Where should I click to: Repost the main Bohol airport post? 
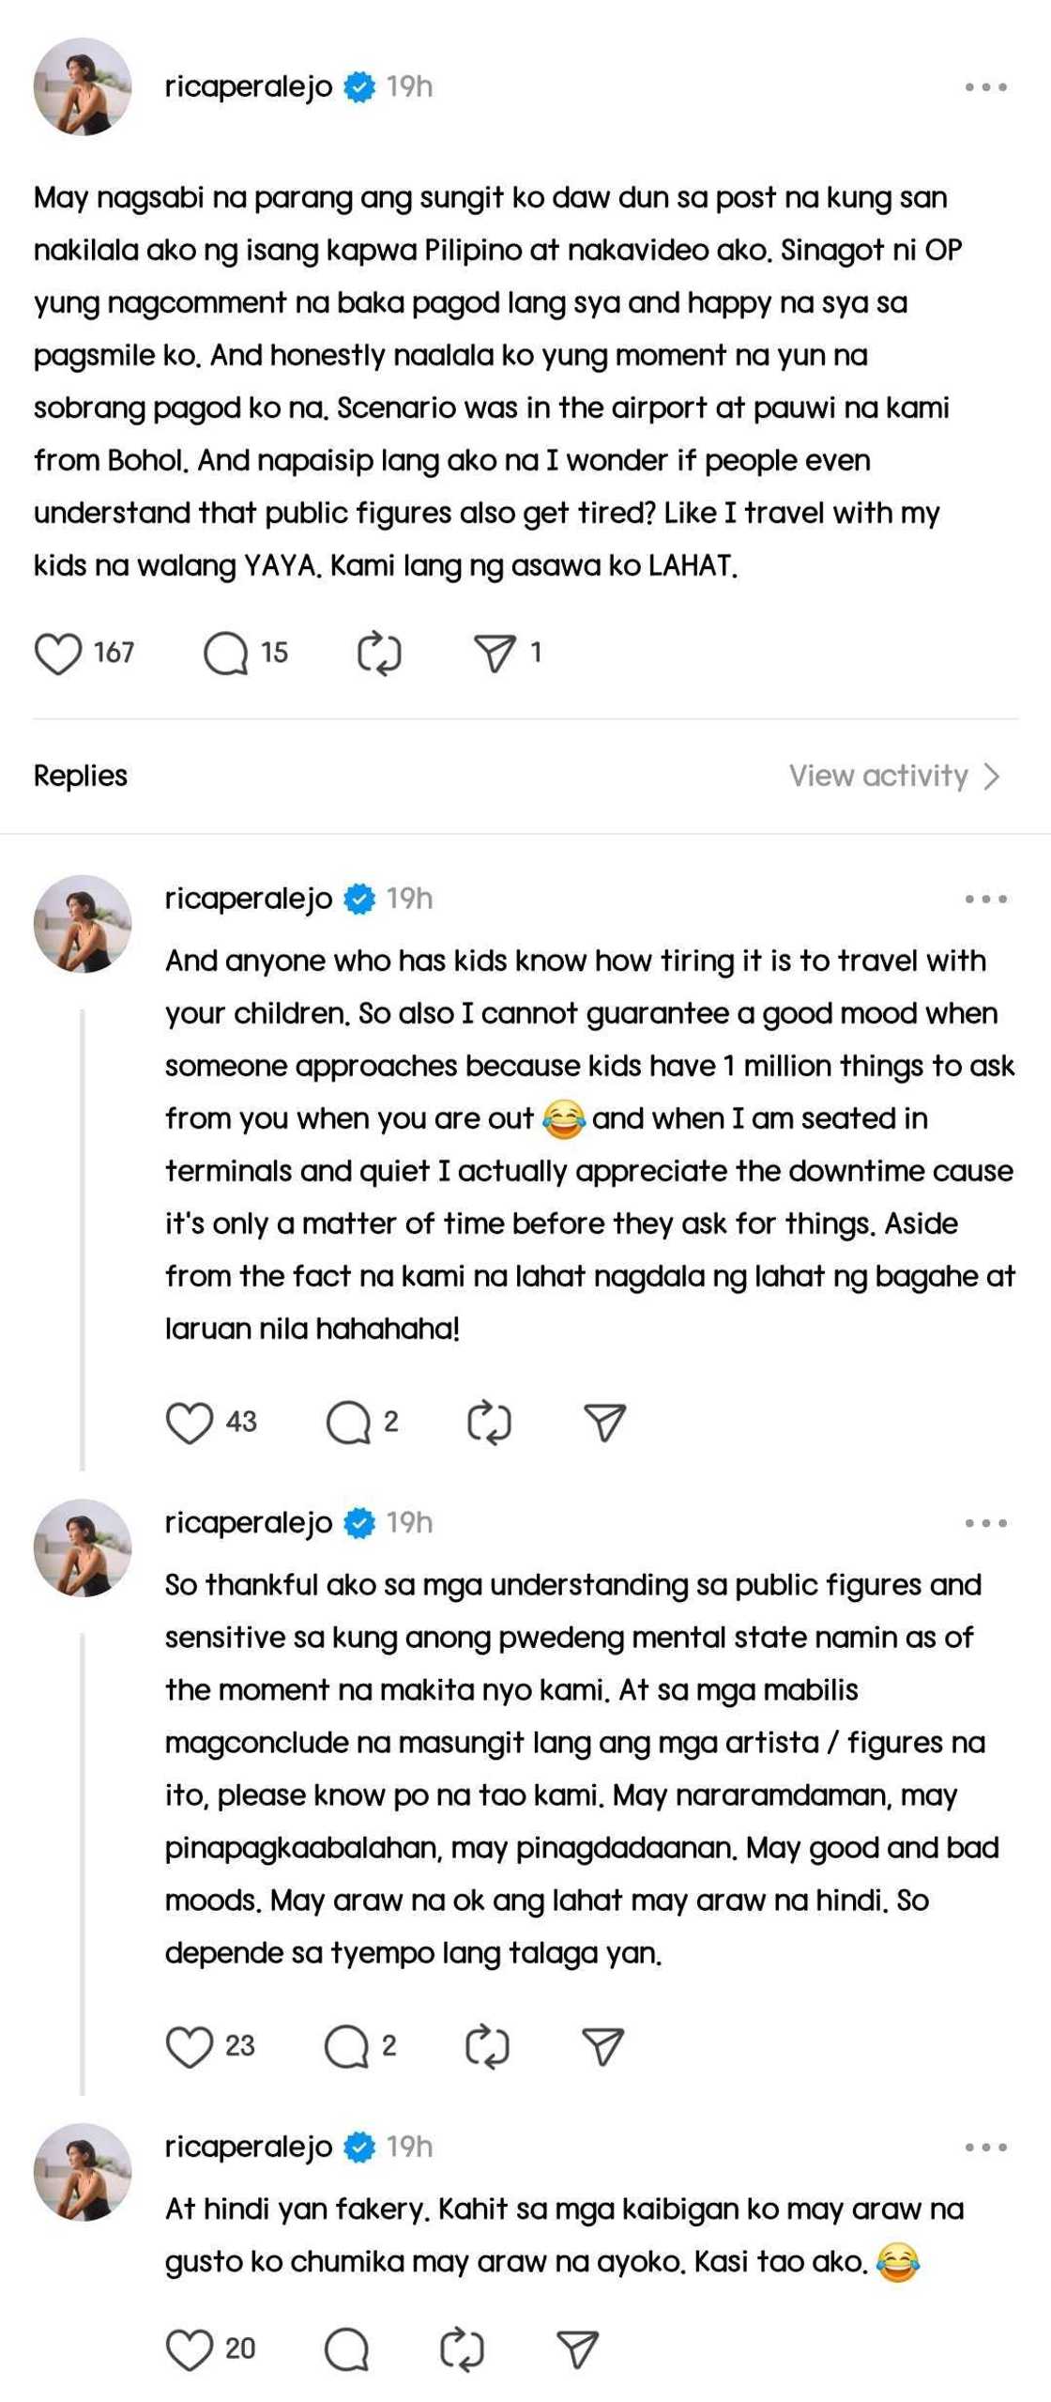point(379,654)
